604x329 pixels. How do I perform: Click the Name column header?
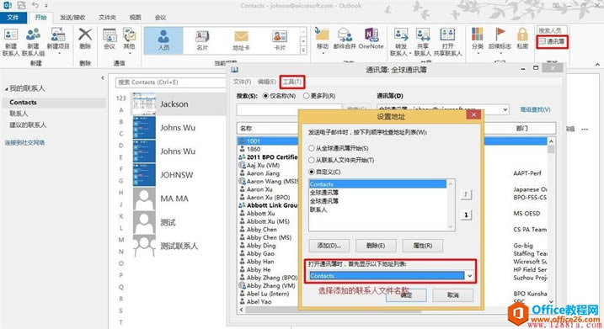246,128
